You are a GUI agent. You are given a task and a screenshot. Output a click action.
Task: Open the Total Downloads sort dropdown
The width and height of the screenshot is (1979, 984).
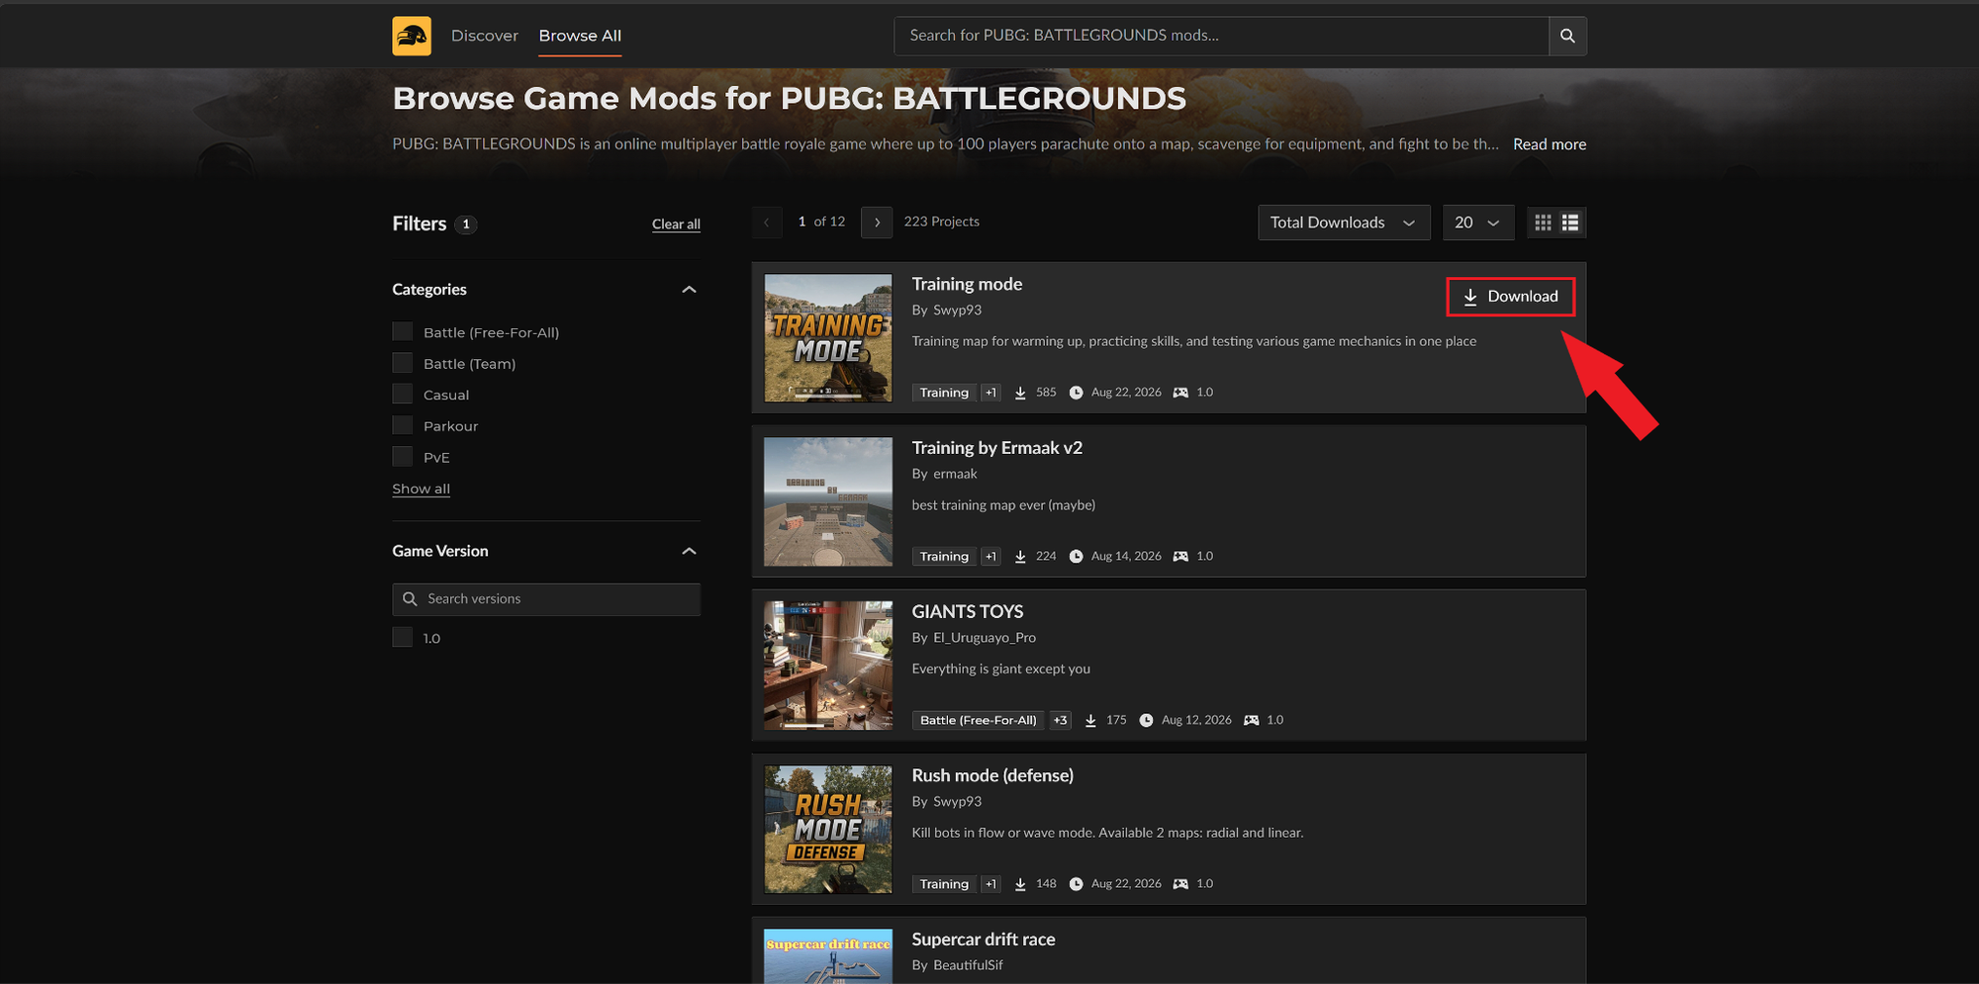click(1344, 223)
